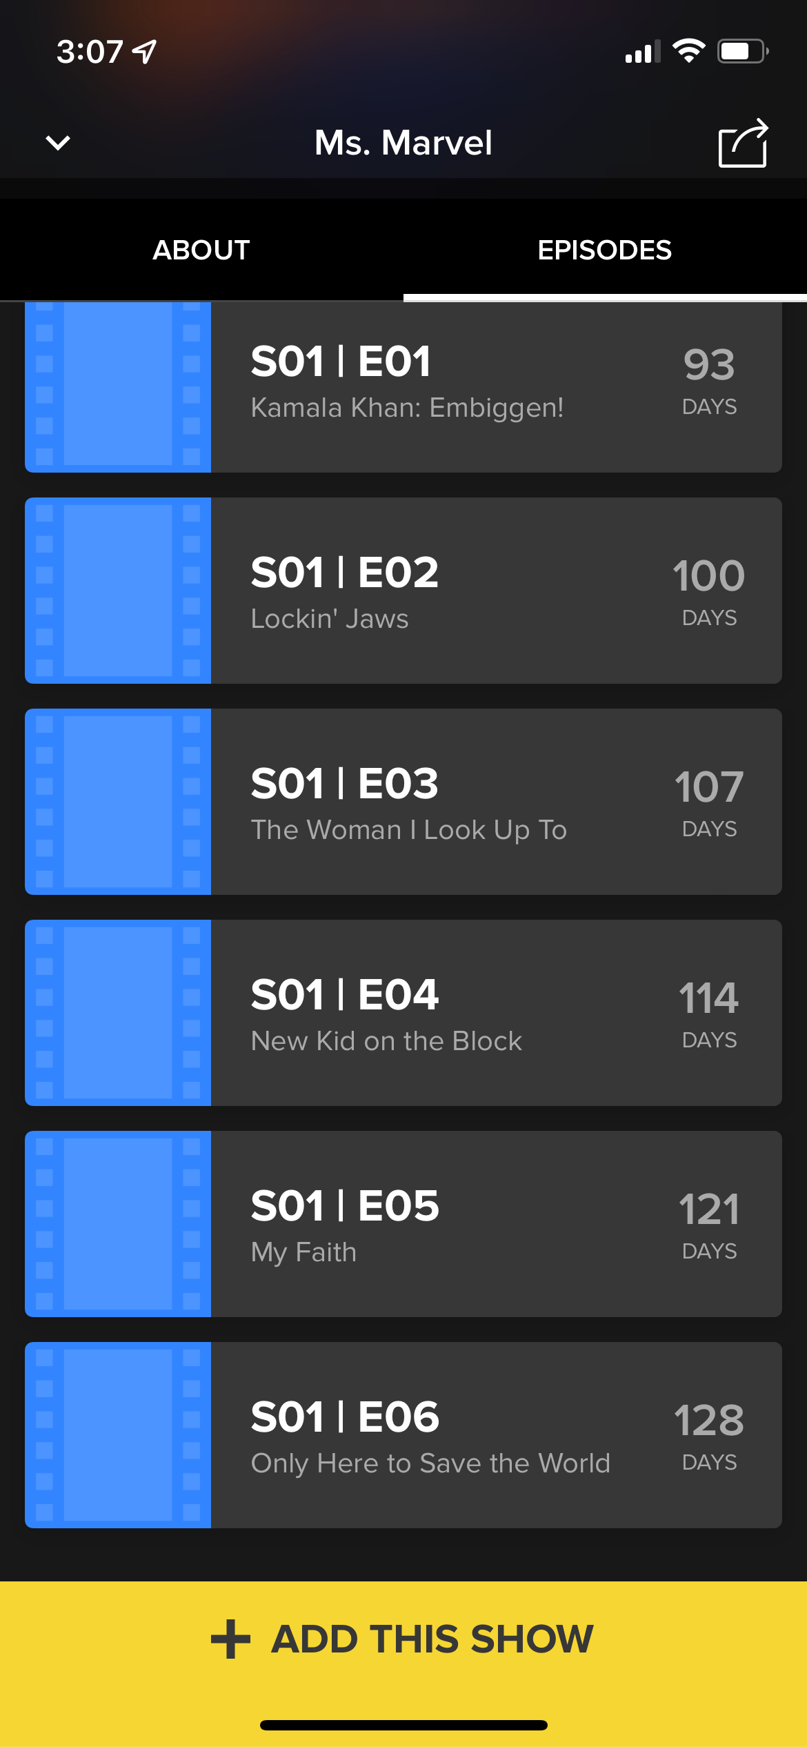The height and width of the screenshot is (1747, 807).
Task: Tap the Wi-Fi icon in the status bar
Action: pos(688,51)
